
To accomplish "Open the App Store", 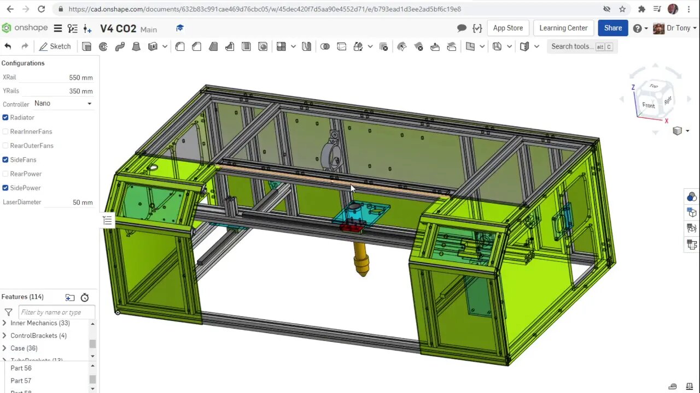I will tap(508, 28).
